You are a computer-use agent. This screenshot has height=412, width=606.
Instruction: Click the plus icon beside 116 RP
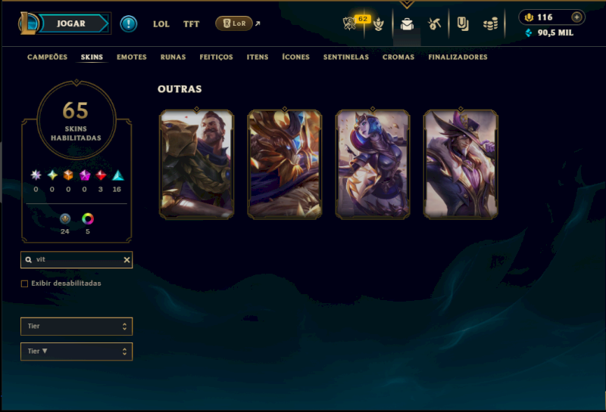(x=576, y=17)
